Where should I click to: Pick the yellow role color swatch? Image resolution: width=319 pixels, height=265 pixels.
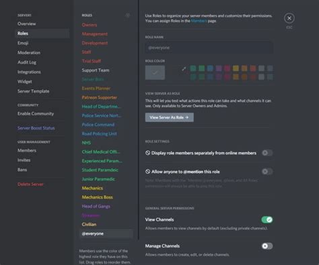pos(236,68)
